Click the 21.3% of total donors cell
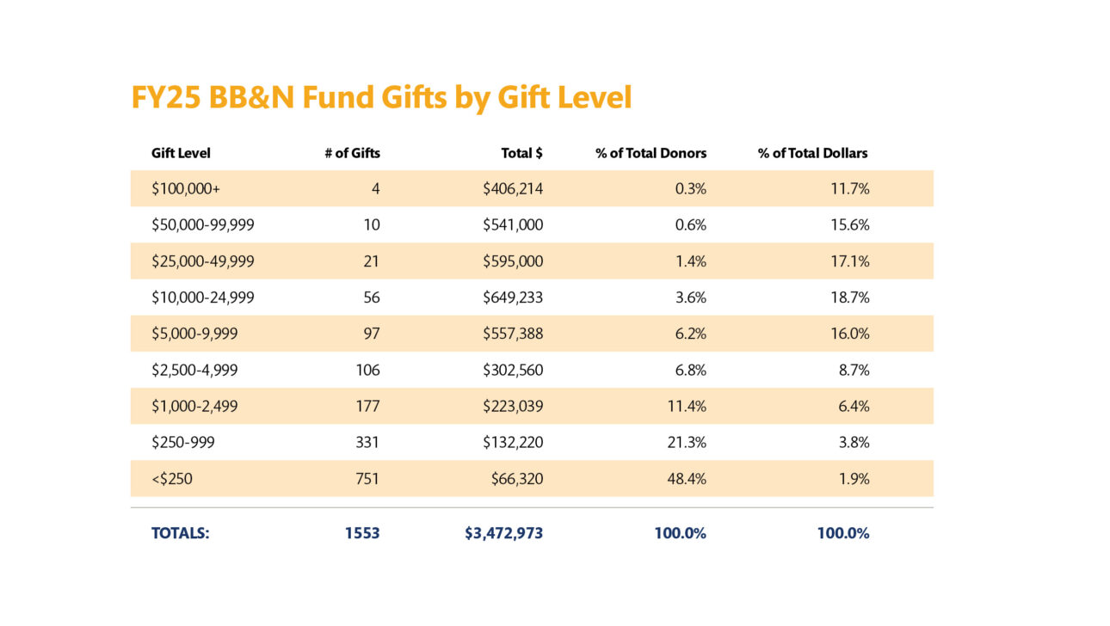The image size is (1110, 626). [686, 442]
